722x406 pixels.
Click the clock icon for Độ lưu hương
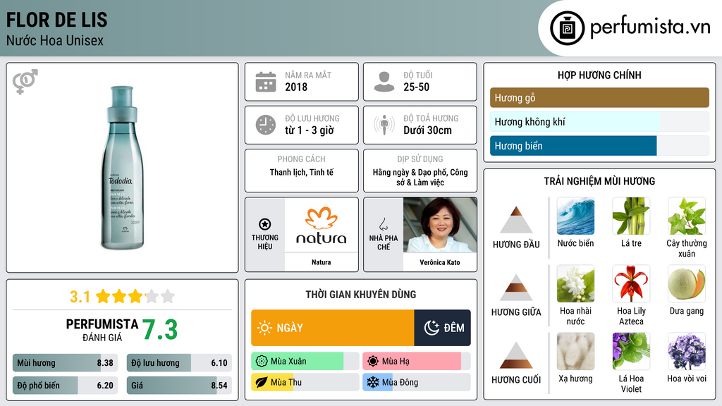click(266, 125)
